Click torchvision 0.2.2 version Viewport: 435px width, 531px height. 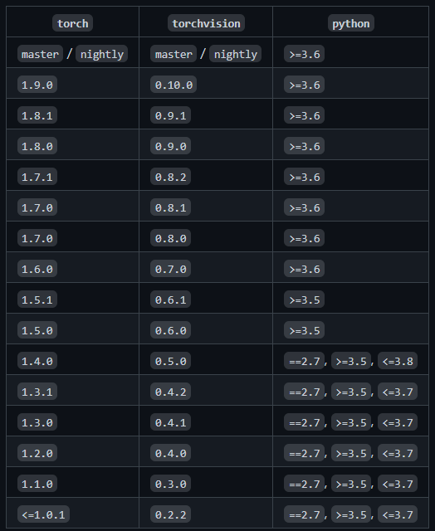[170, 514]
